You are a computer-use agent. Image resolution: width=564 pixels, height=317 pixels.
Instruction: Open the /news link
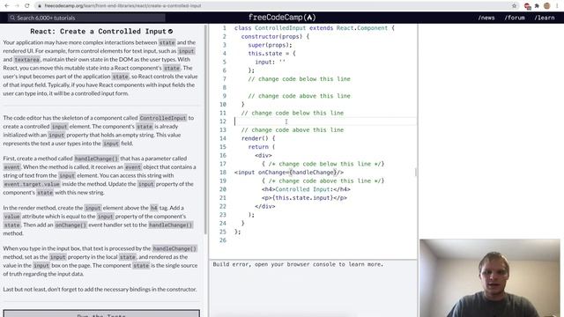pos(486,18)
